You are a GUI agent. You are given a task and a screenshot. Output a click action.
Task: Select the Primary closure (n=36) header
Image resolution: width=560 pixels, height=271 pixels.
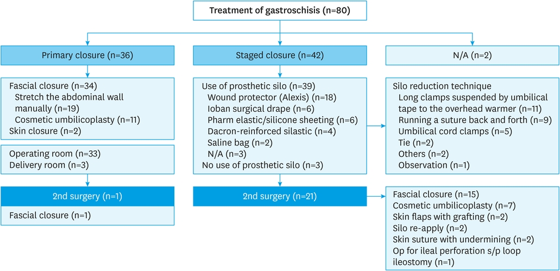click(87, 55)
